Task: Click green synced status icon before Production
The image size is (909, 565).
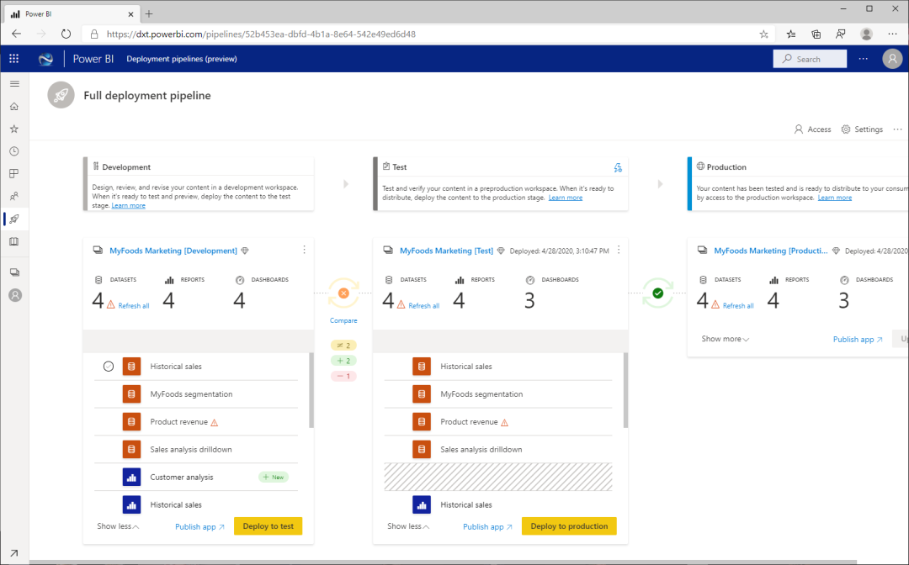Action: click(x=657, y=293)
